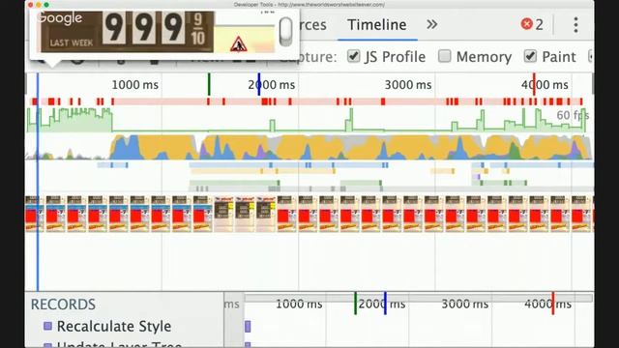Image resolution: width=619 pixels, height=348 pixels.
Task: Open the three-dot DevTools menu
Action: pyautogui.click(x=575, y=24)
